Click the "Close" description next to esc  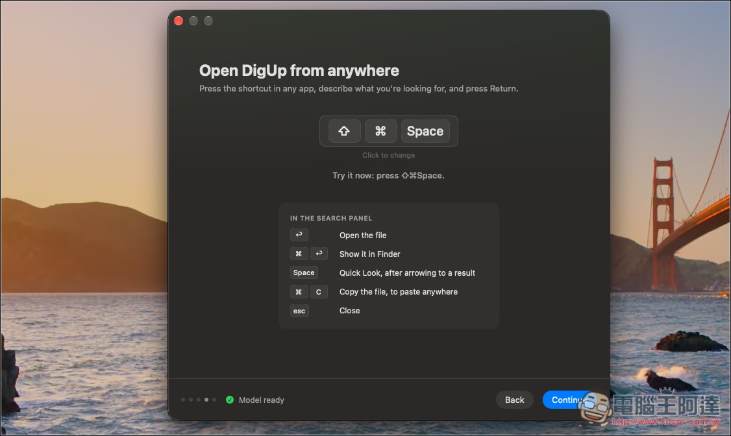click(x=350, y=311)
